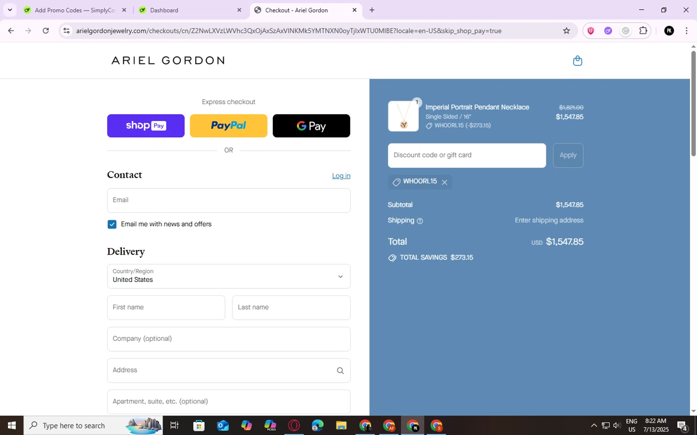Open Task View on the taskbar
Image resolution: width=697 pixels, height=435 pixels.
pyautogui.click(x=175, y=425)
